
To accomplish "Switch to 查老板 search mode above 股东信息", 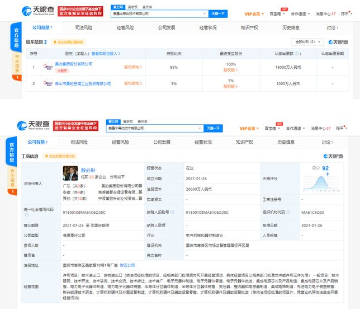I will pos(132,7).
